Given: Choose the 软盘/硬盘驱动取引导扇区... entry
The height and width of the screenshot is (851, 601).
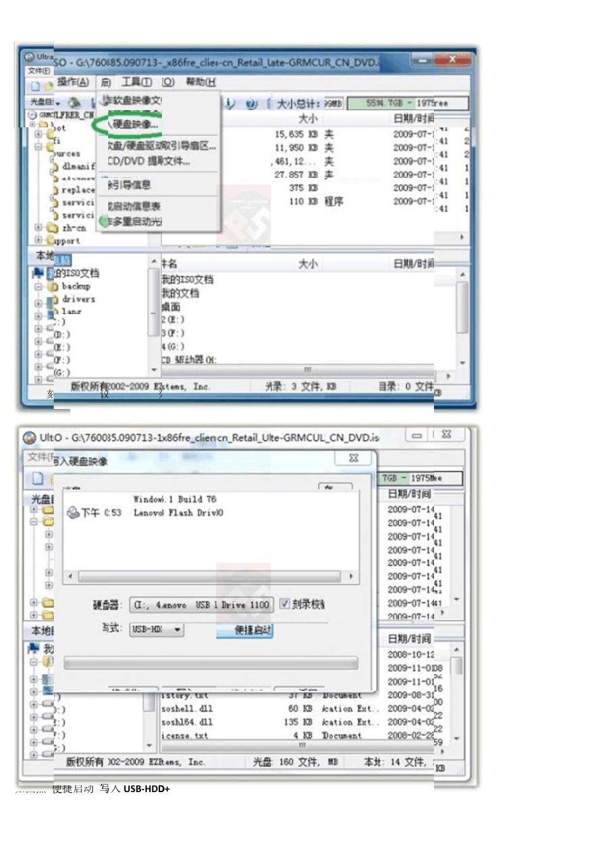Looking at the screenshot, I should coord(161,145).
